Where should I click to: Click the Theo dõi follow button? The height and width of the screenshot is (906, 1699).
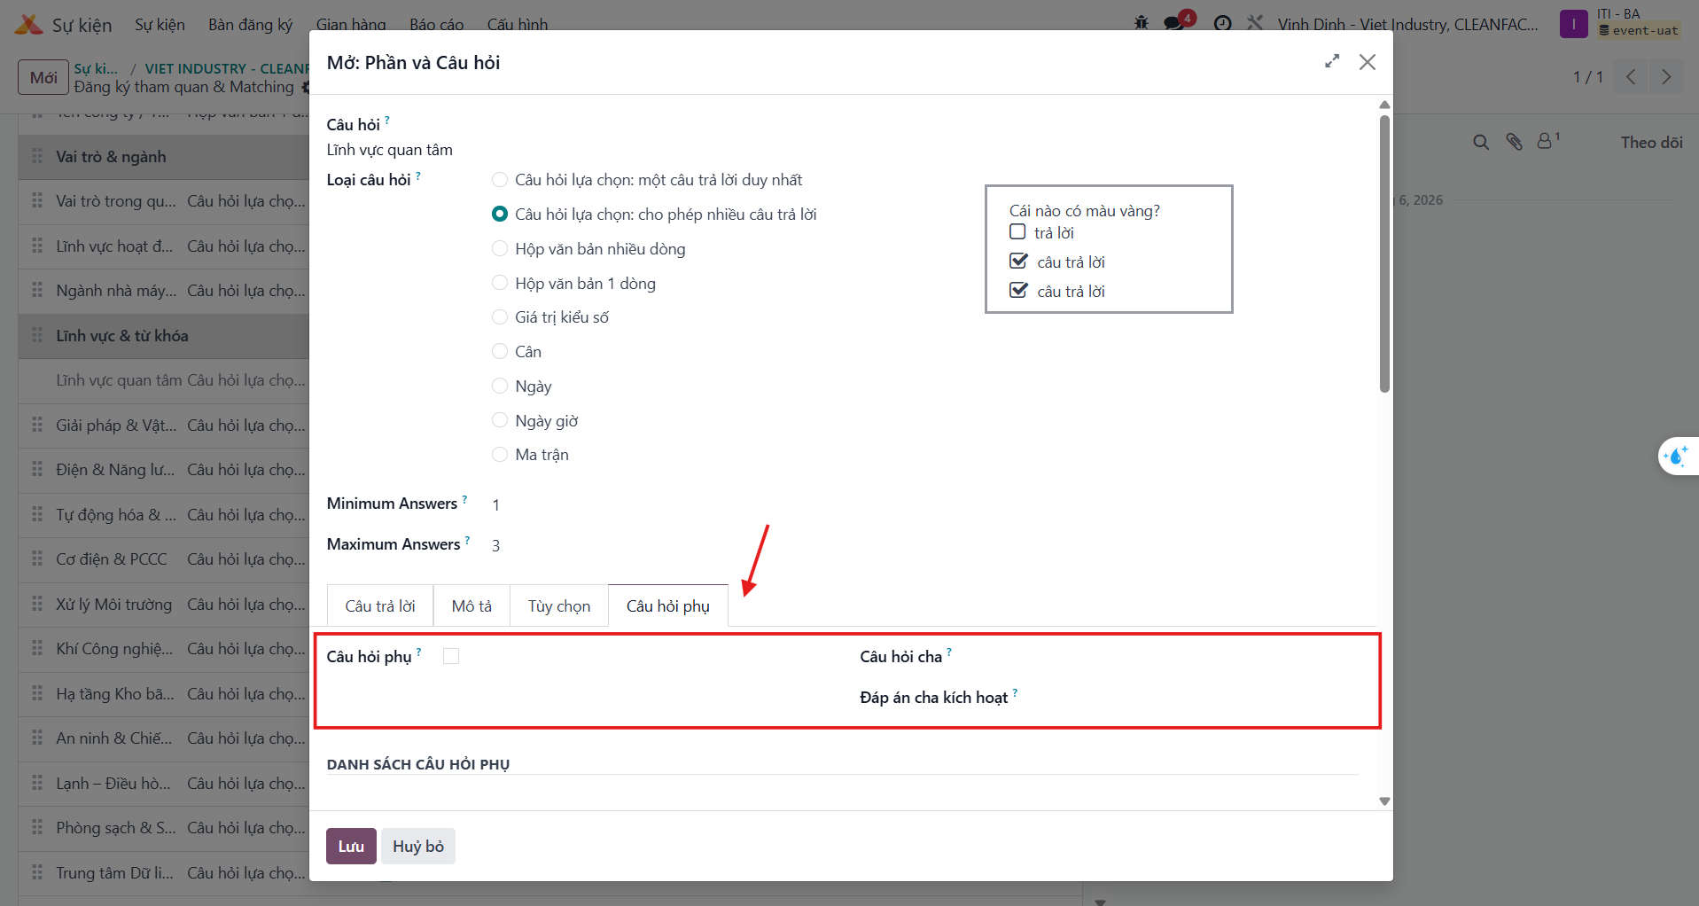coord(1651,142)
